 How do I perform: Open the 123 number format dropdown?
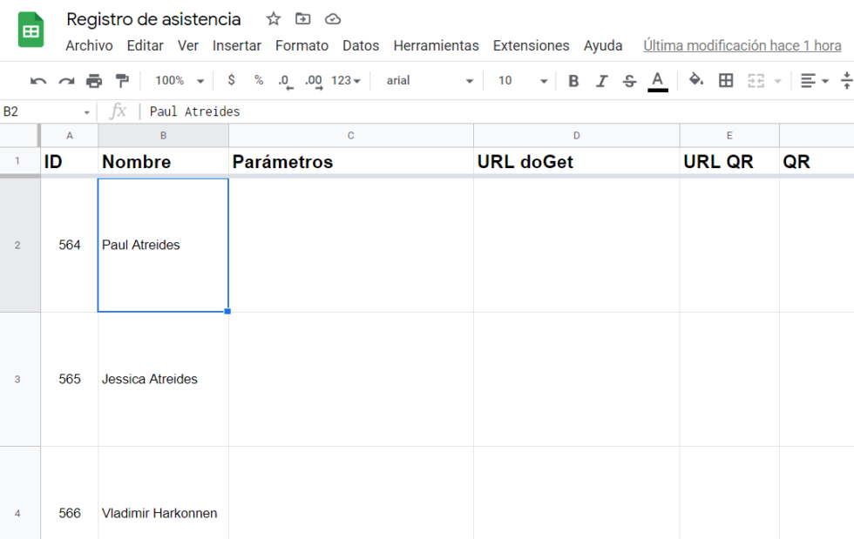(x=342, y=80)
